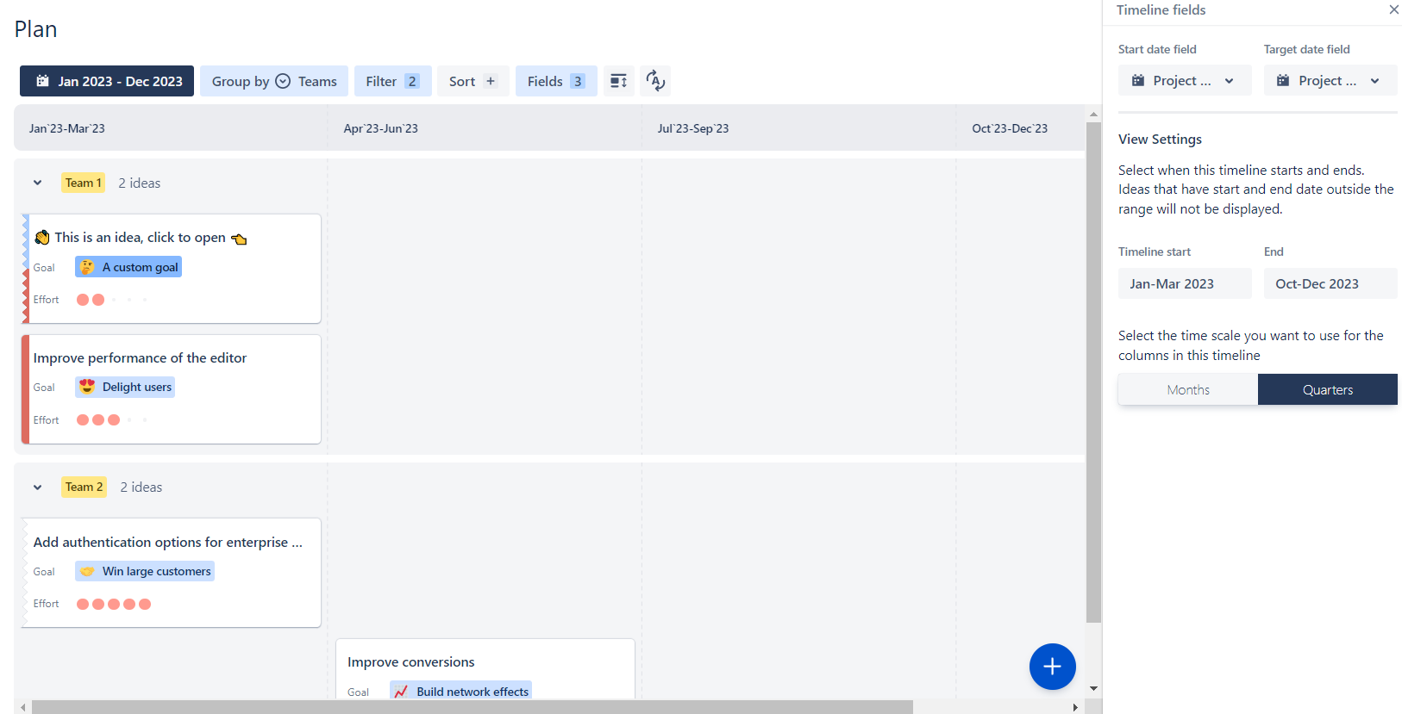Image resolution: width=1402 pixels, height=714 pixels.
Task: Switch time scale to Months
Action: (x=1187, y=389)
